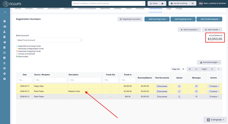
Task: Click the Nojumi logo
Action: point(12,4)
